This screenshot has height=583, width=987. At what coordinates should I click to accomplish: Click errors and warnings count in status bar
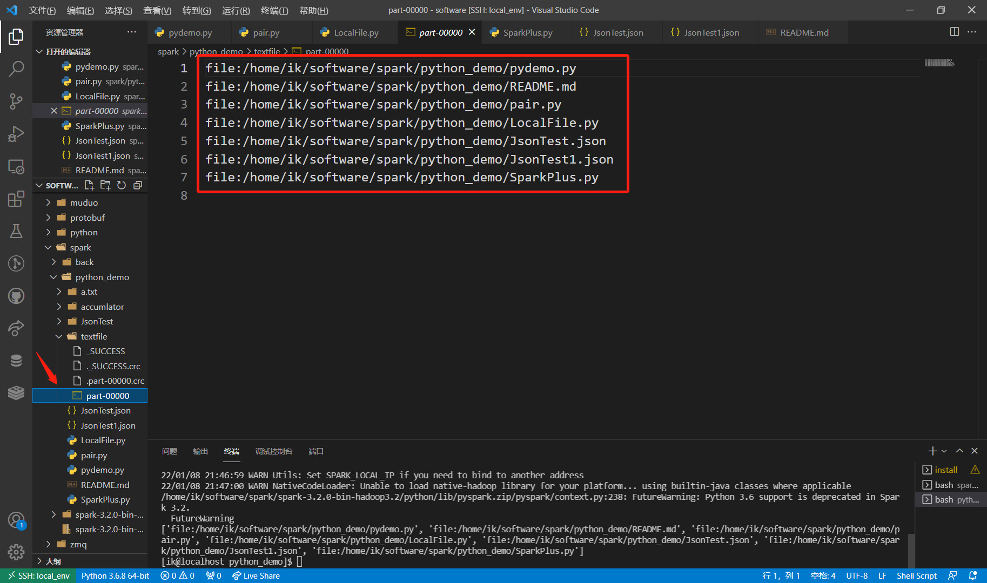(x=177, y=575)
